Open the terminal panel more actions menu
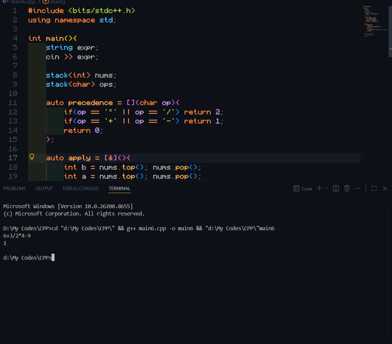 [358, 188]
